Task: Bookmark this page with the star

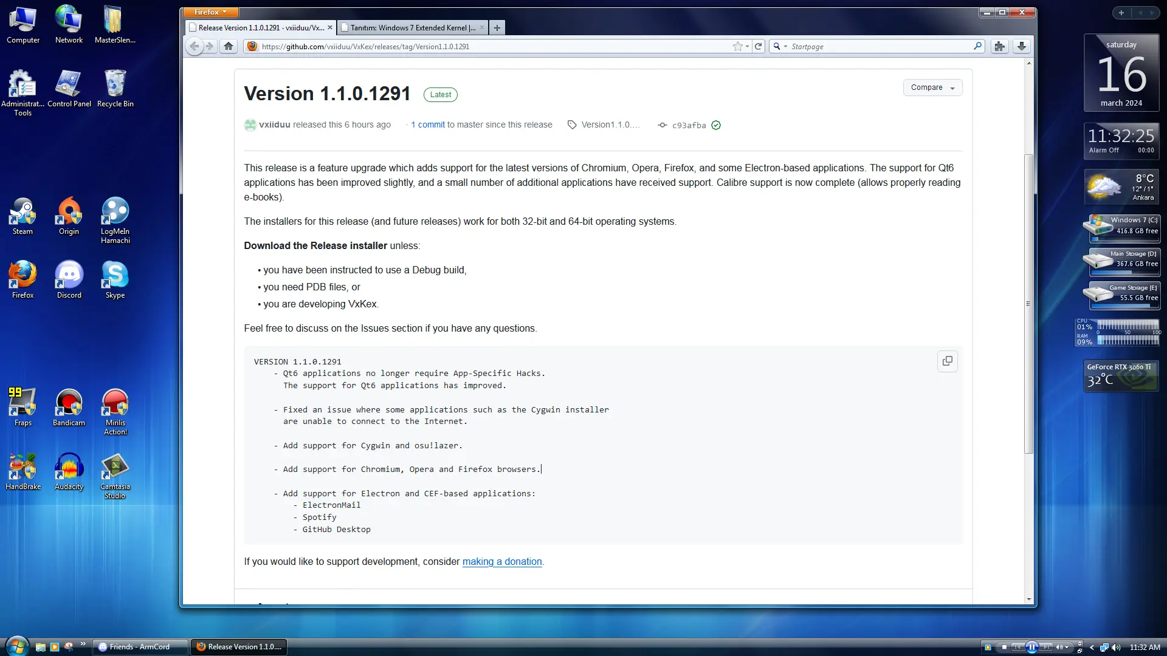Action: pos(737,46)
